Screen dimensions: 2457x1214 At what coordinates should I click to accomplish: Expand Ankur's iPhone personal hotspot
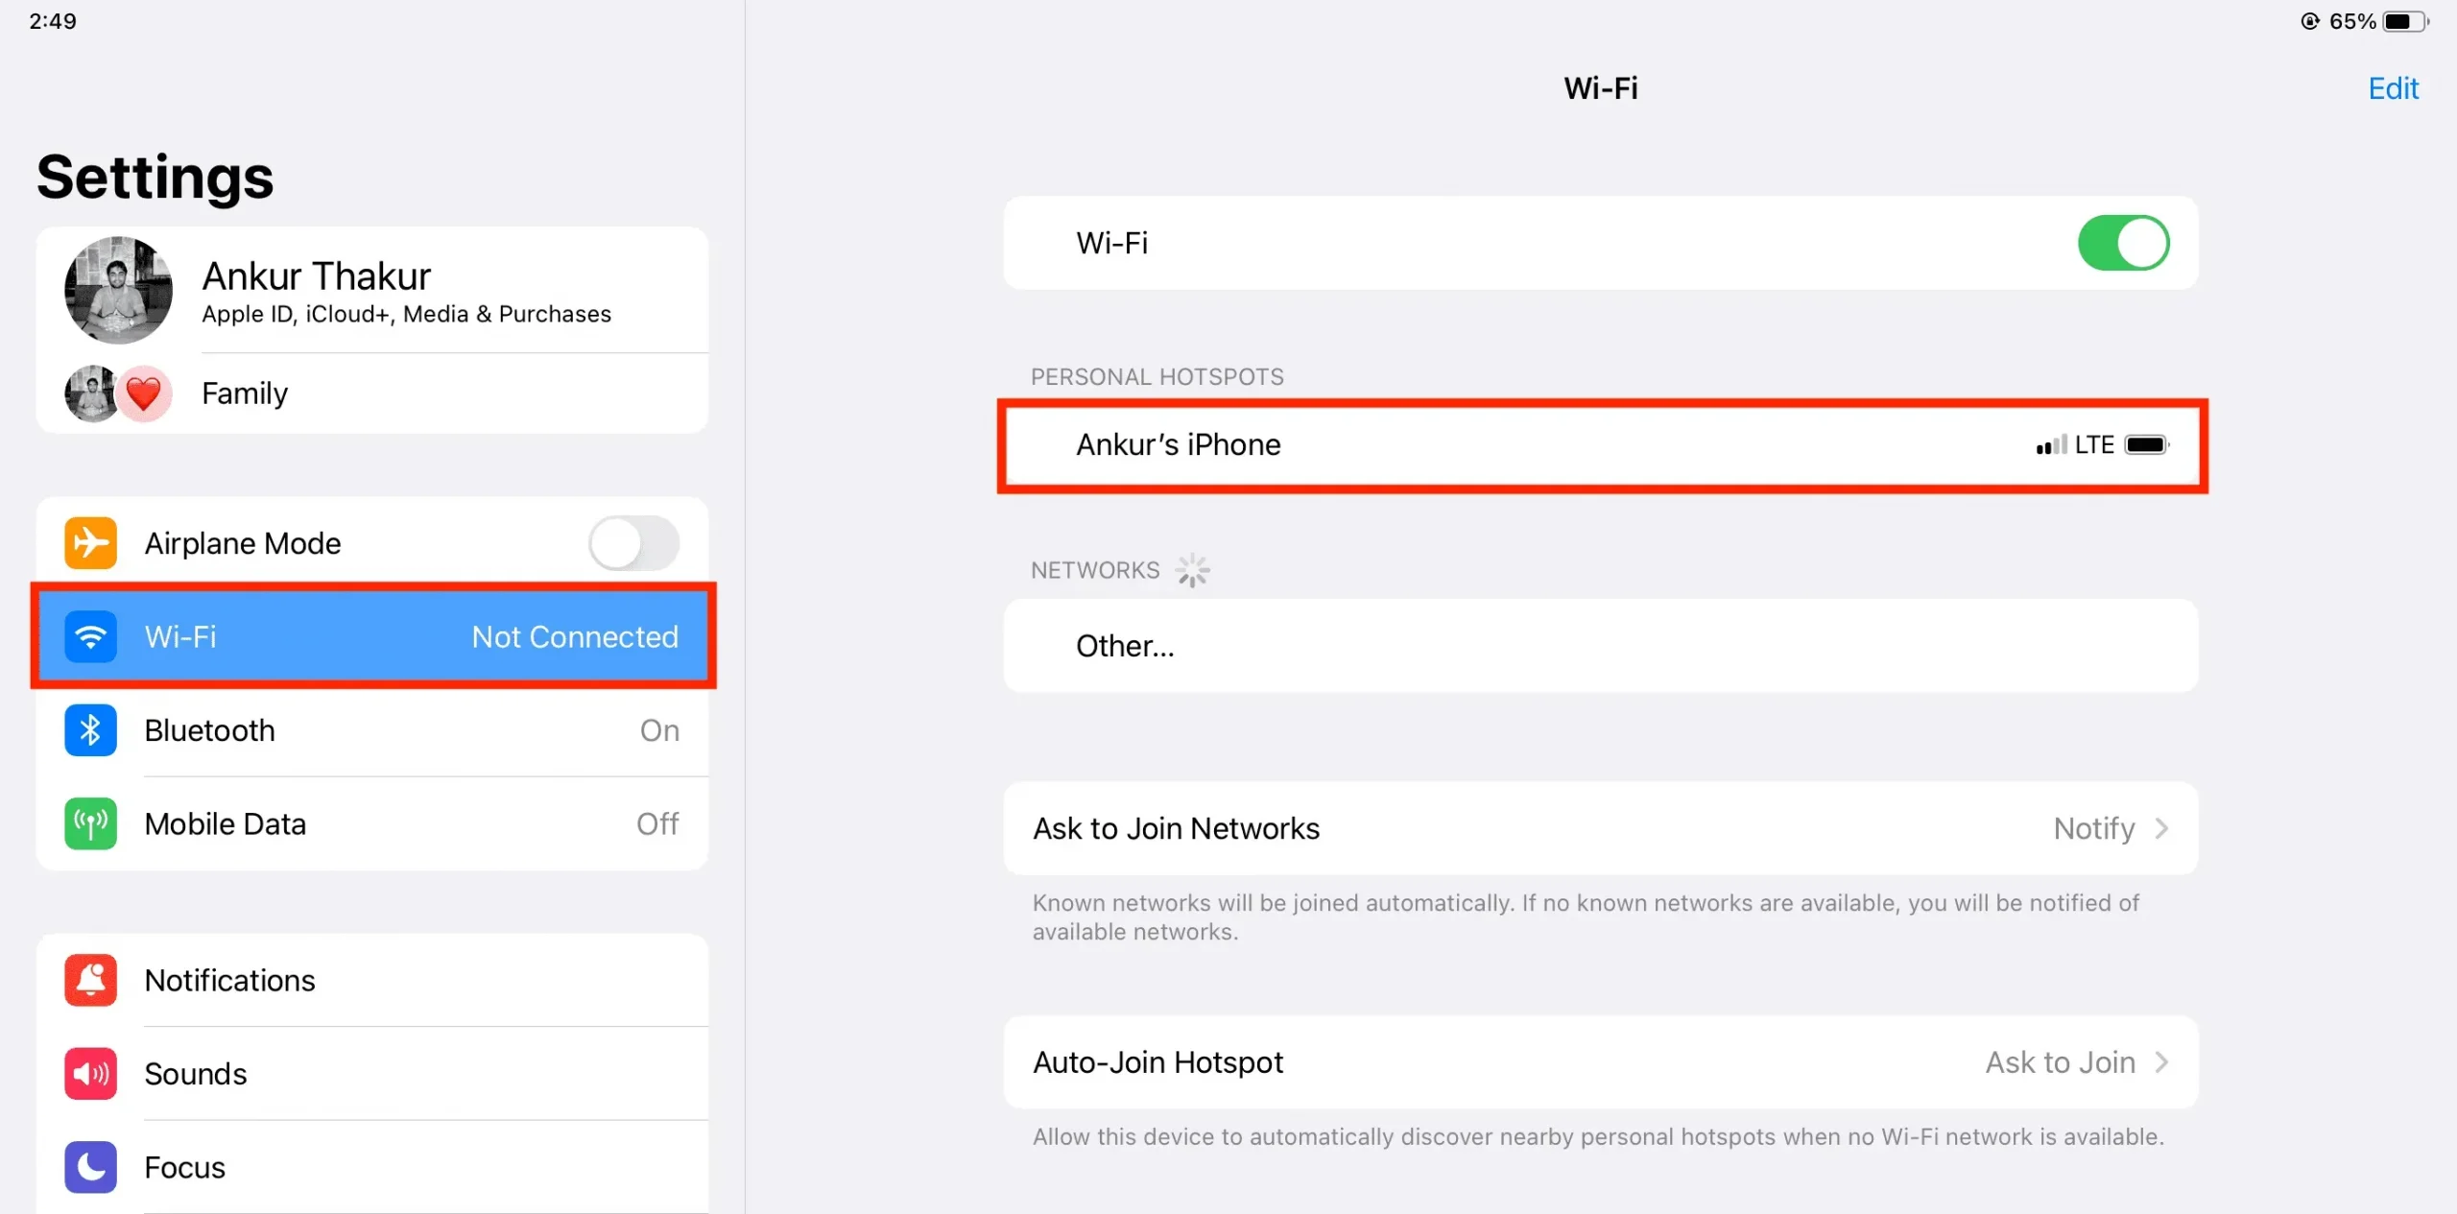pyautogui.click(x=1600, y=445)
